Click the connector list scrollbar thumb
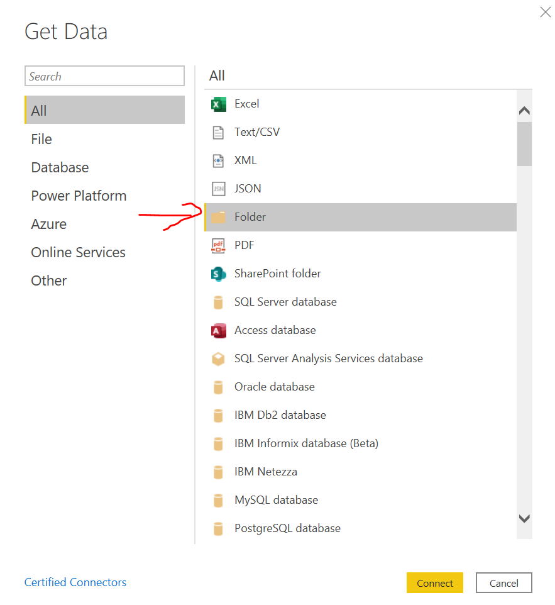 pos(524,144)
